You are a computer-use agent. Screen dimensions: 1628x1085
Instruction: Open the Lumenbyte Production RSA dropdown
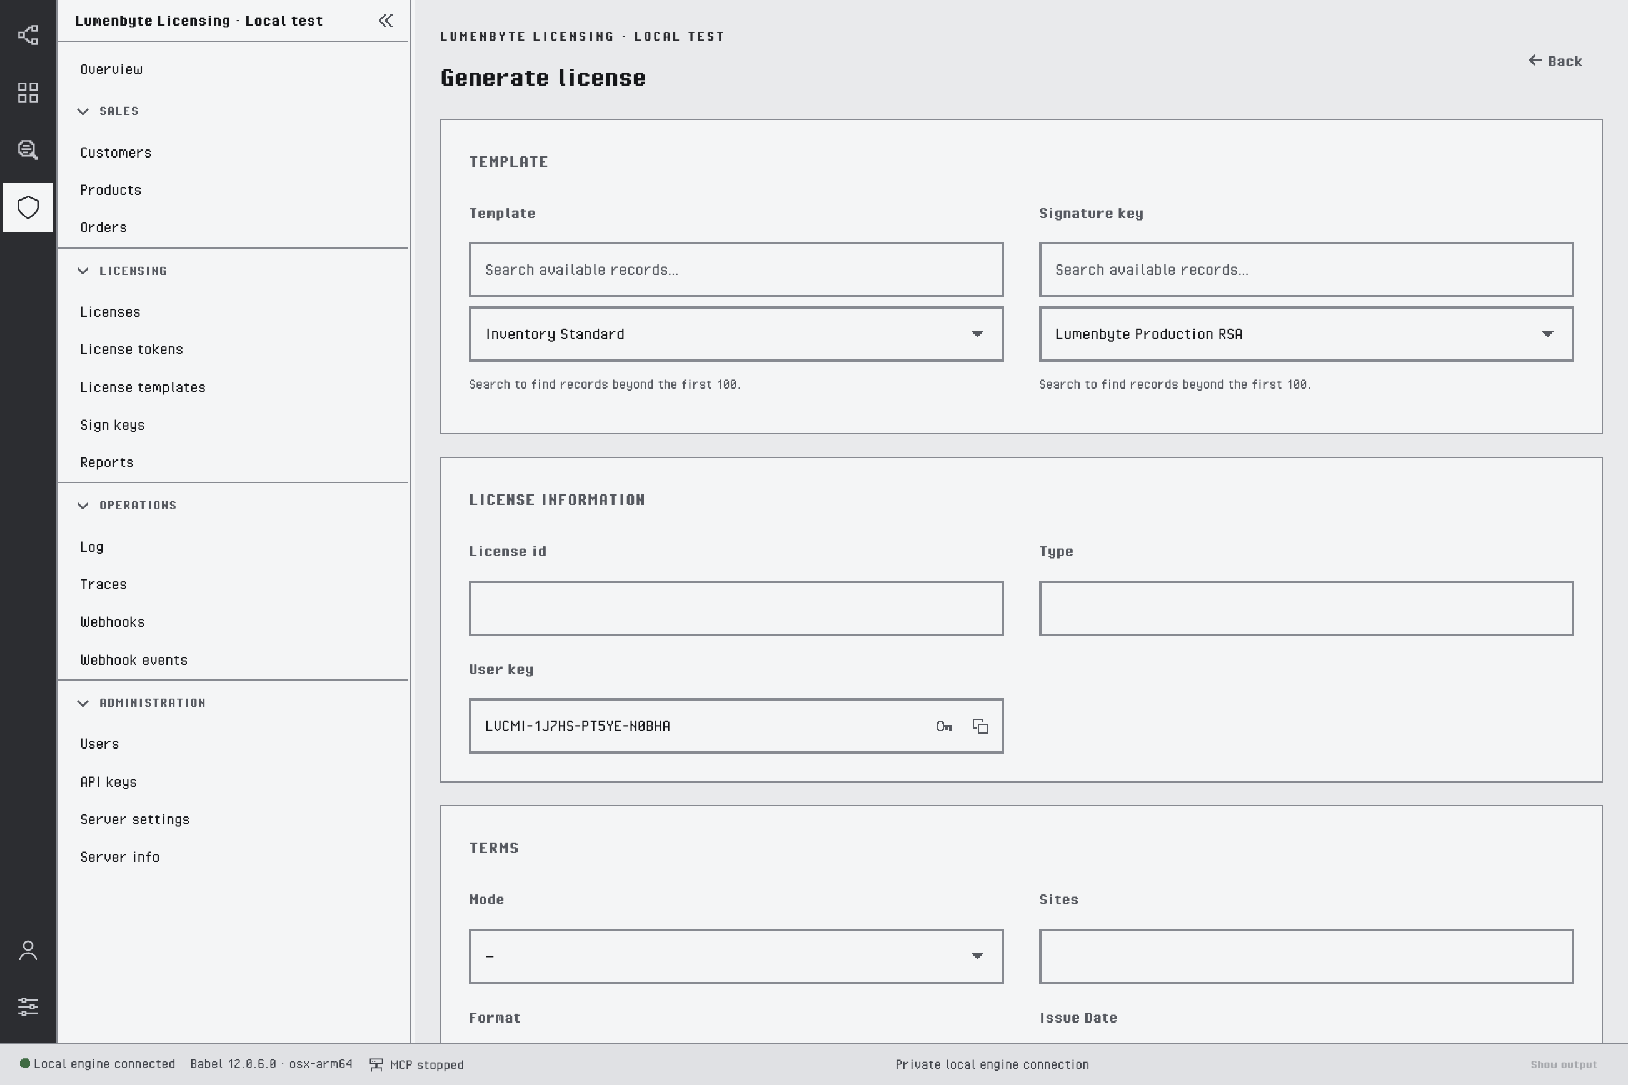pos(1306,334)
